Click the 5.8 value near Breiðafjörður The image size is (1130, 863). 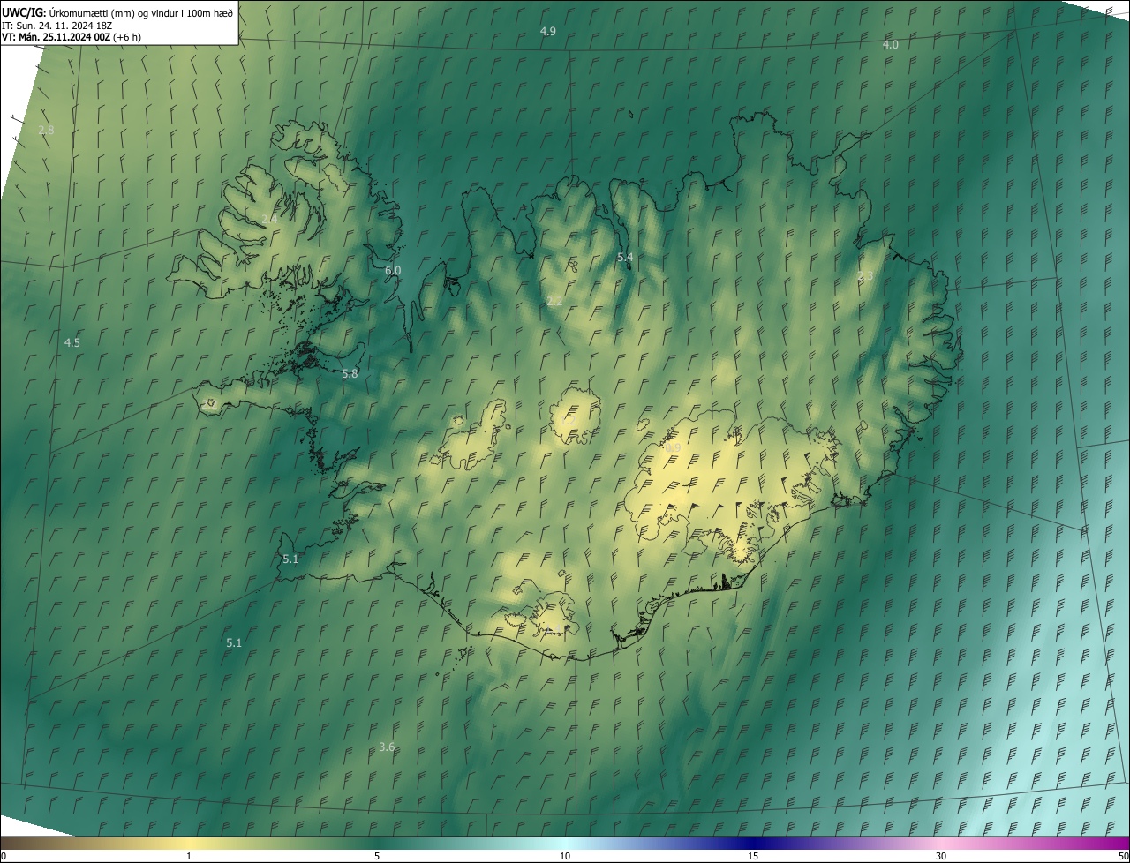pos(350,374)
